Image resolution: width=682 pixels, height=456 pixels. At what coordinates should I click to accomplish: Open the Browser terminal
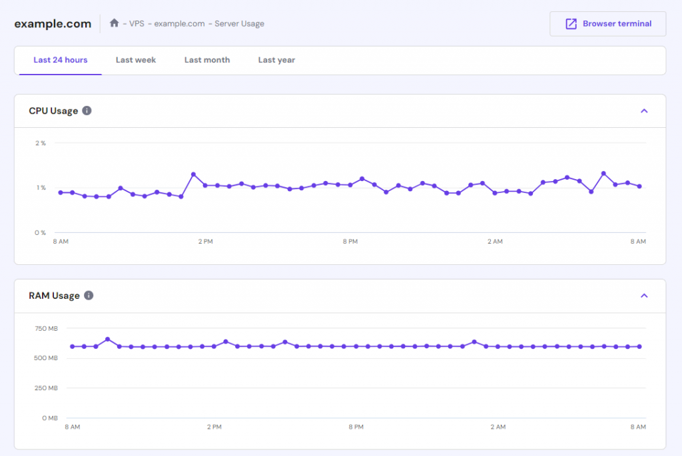[x=607, y=24]
